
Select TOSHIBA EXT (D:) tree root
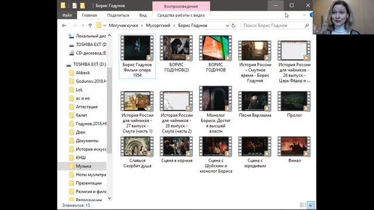(86, 64)
